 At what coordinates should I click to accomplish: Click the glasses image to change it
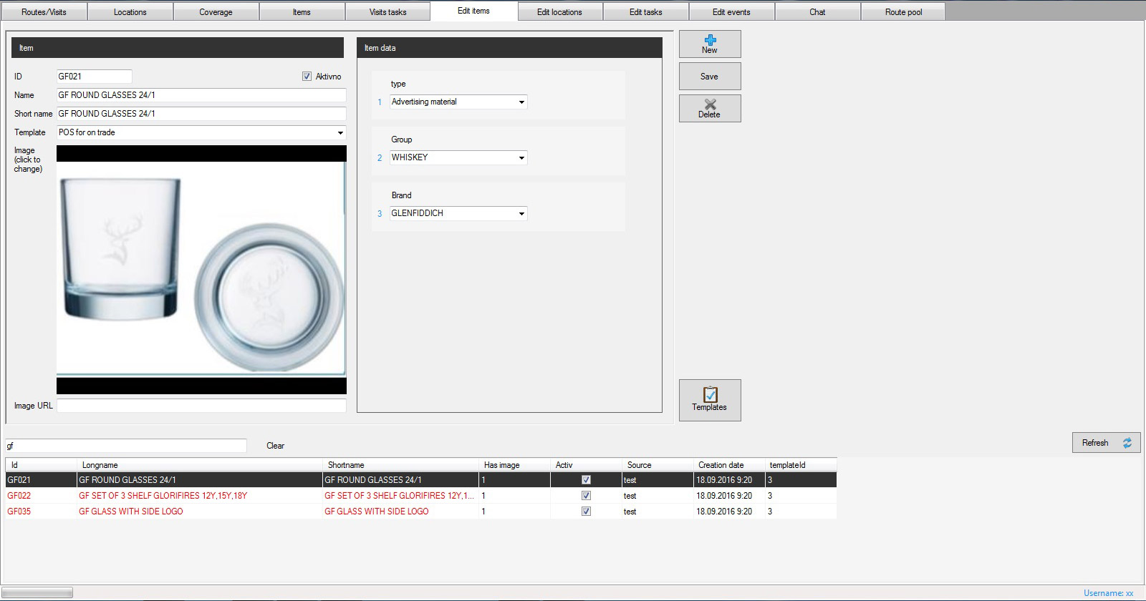(x=201, y=269)
